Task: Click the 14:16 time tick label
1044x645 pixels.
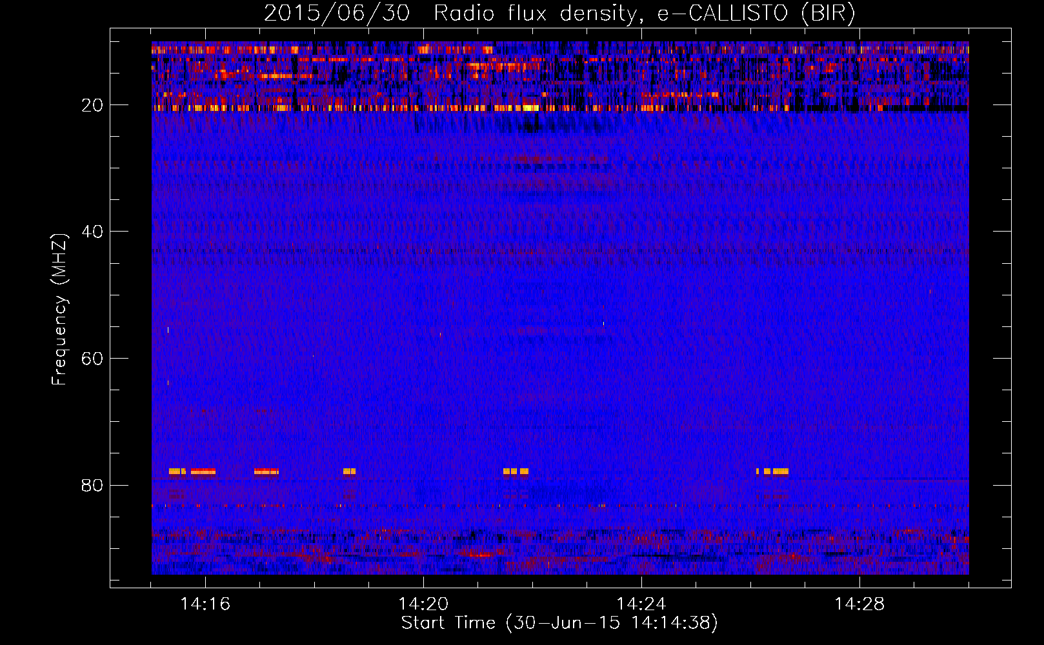Action: [x=205, y=604]
